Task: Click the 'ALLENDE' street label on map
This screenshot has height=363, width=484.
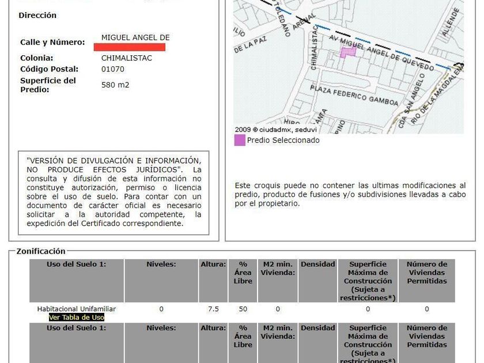Action: click(451, 22)
